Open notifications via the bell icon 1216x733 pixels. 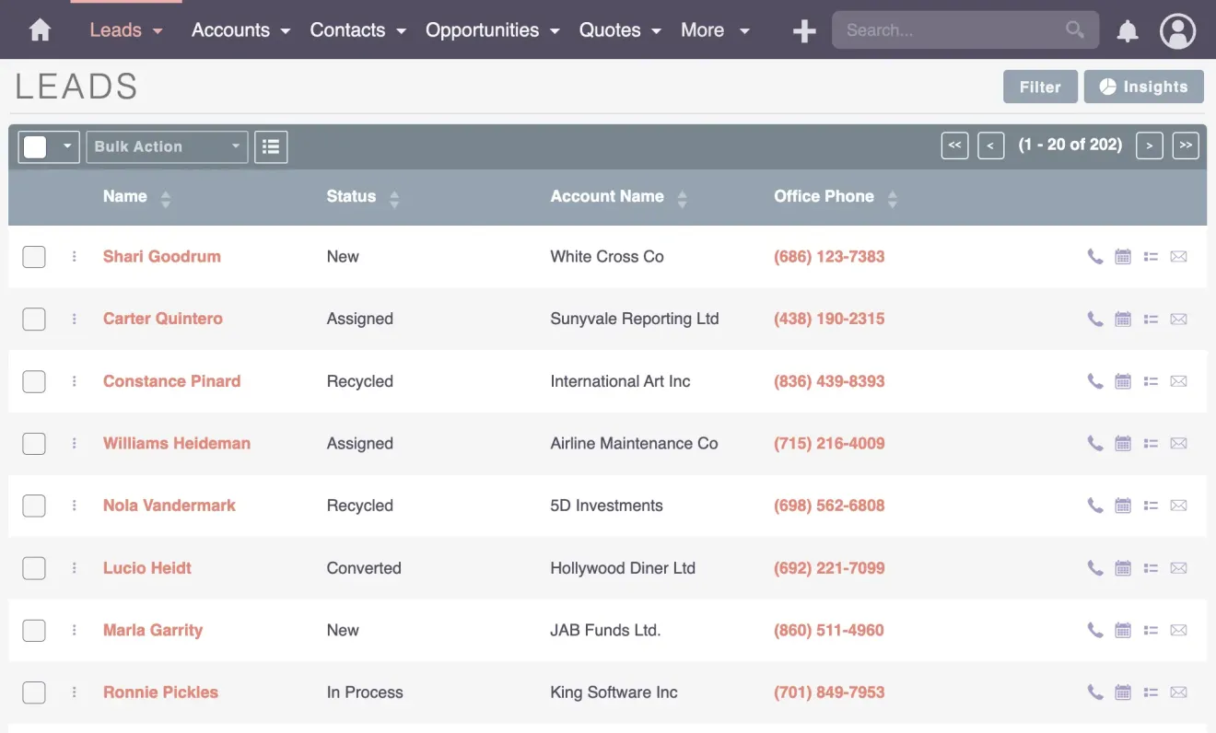(1127, 30)
